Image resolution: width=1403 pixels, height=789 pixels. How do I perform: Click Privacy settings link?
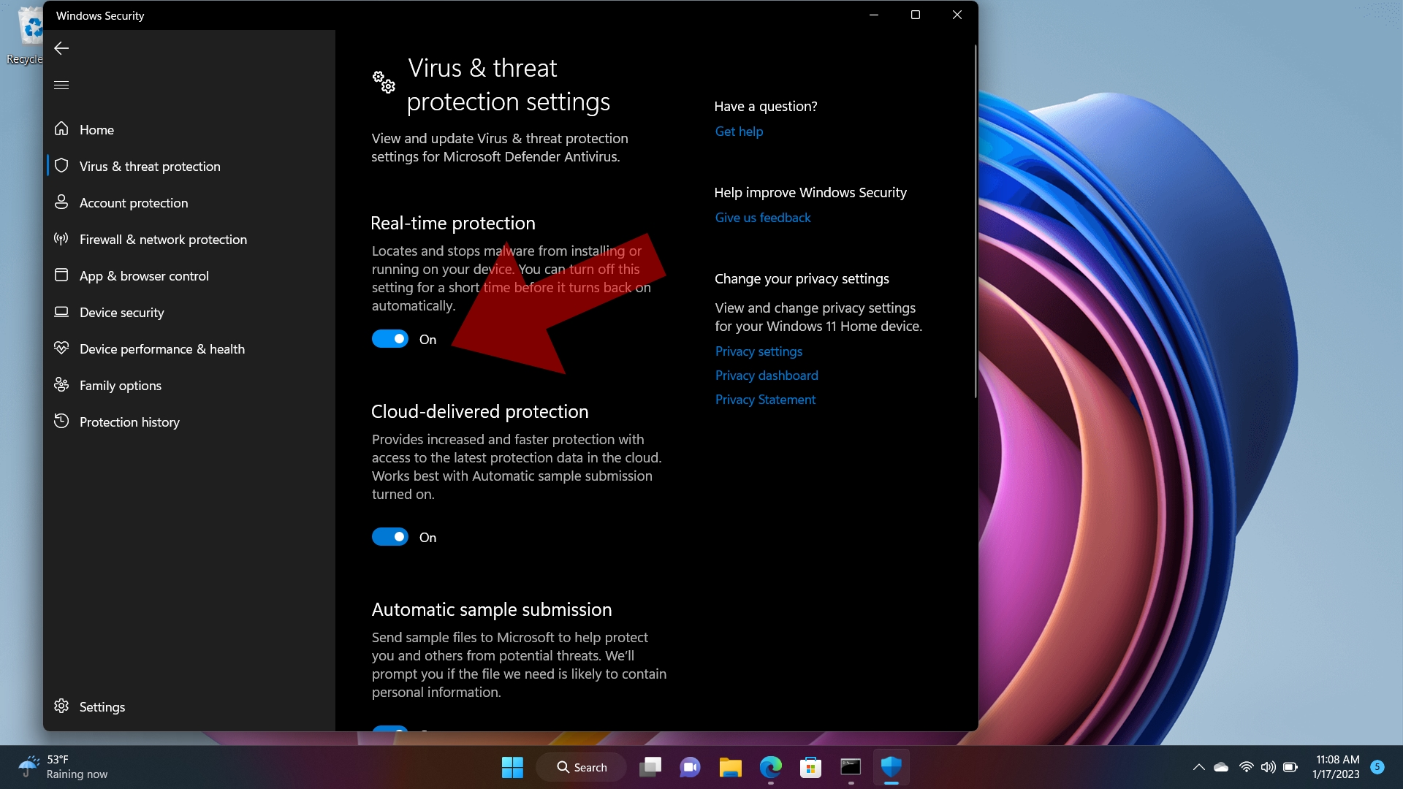pos(758,350)
